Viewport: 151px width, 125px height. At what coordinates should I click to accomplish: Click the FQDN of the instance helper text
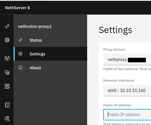point(127,69)
